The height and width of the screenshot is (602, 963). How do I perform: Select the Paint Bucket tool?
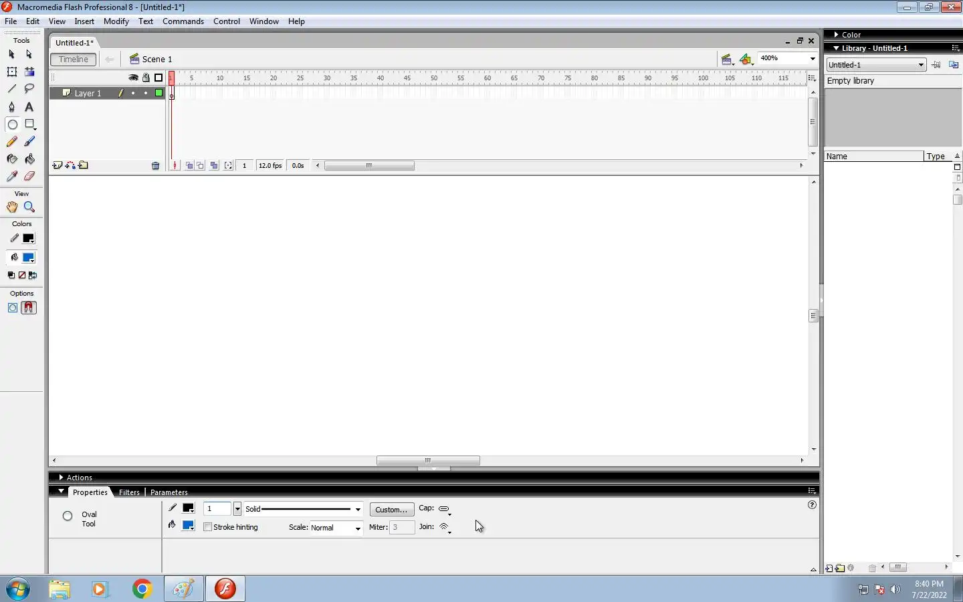(29, 159)
